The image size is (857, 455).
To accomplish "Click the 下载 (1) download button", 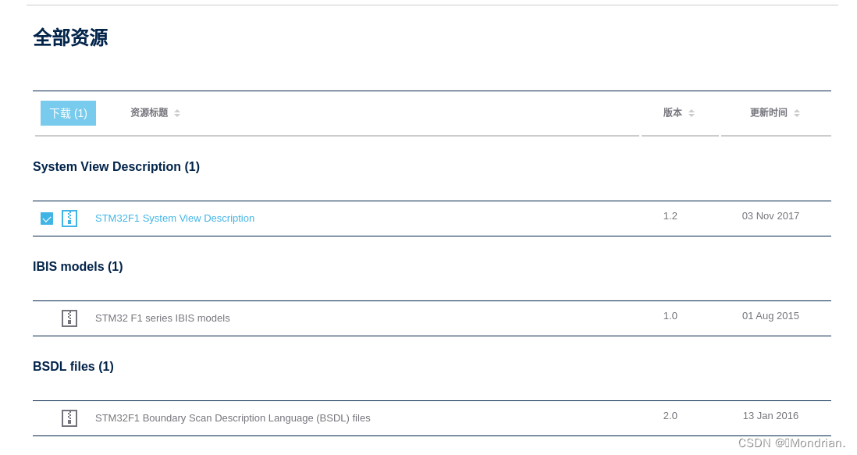I will [69, 113].
